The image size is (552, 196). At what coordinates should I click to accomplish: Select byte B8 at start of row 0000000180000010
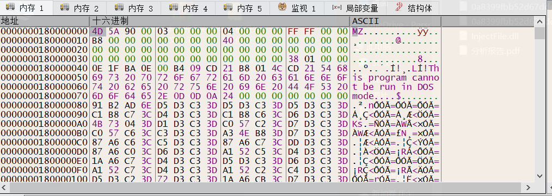pos(97,40)
